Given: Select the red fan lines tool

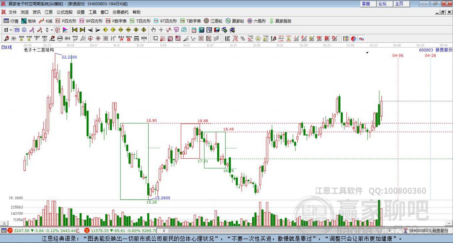Looking at the screenshot, I should tap(163, 38).
